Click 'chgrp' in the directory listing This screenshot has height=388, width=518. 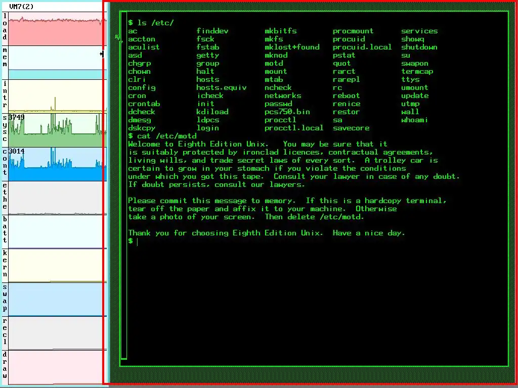click(140, 63)
